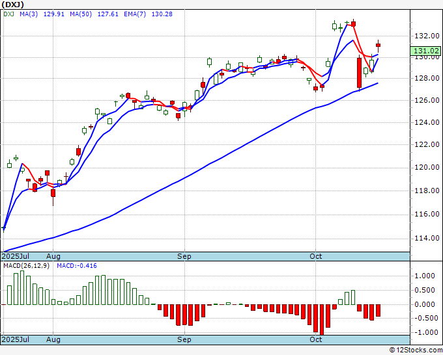Viewport: 443px width, 355px height.
Task: Click the Aug label on price chart axis
Action: [x=53, y=256]
